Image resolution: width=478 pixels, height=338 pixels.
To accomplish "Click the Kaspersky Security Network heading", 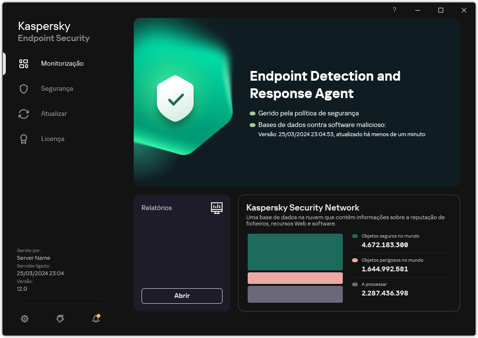I will pos(303,208).
